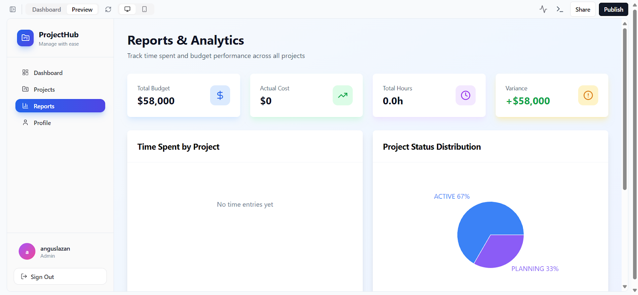Viewport: 638px width, 295px height.
Task: Click the preview scrollbar down arrow
Action: click(x=625, y=287)
